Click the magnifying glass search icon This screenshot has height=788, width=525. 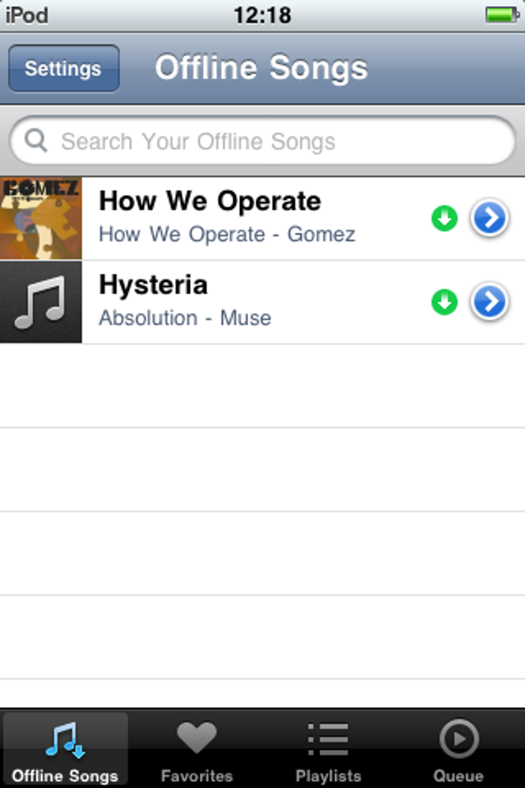click(x=36, y=140)
